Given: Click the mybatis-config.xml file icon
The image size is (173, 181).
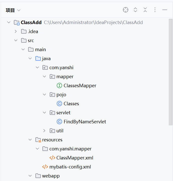Looking at the screenshot, I should pyautogui.click(x=45, y=167).
